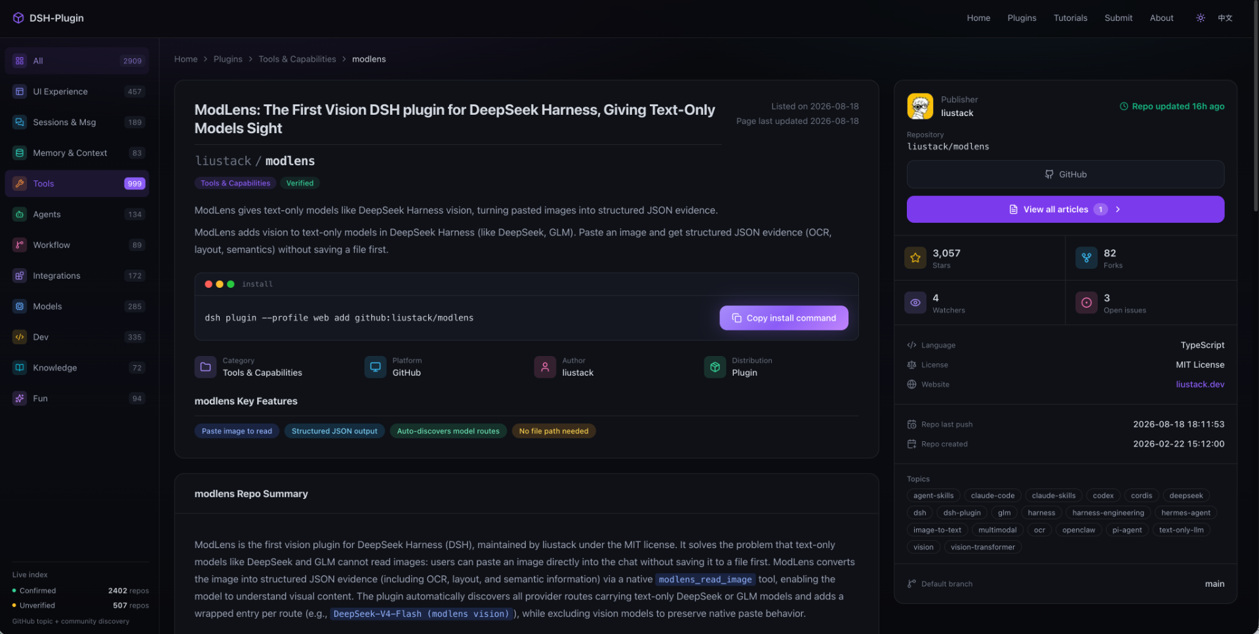The image size is (1259, 634).
Task: Click the Author person icon
Action: point(545,367)
